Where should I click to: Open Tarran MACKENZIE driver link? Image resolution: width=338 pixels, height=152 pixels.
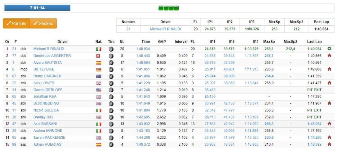click(49, 137)
